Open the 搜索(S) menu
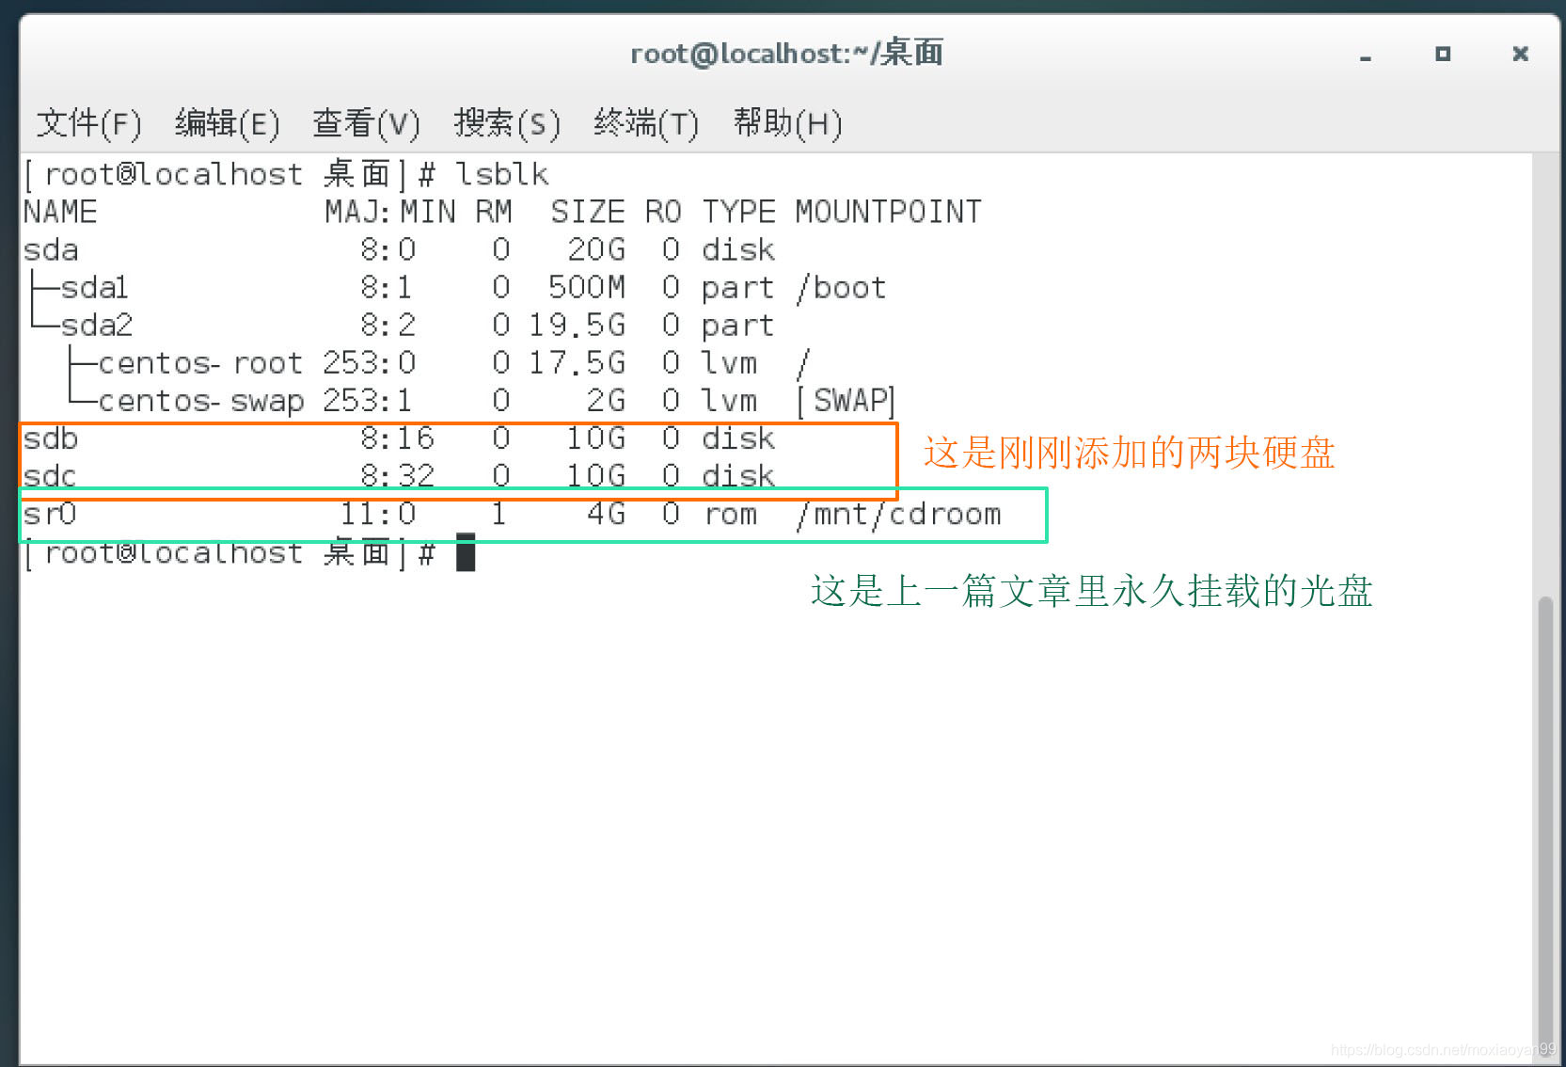This screenshot has height=1067, width=1566. click(507, 123)
